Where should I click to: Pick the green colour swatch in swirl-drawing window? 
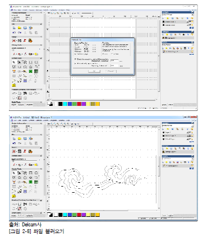click(x=74, y=215)
